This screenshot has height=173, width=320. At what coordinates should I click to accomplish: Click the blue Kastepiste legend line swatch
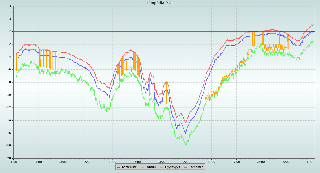pos(118,167)
